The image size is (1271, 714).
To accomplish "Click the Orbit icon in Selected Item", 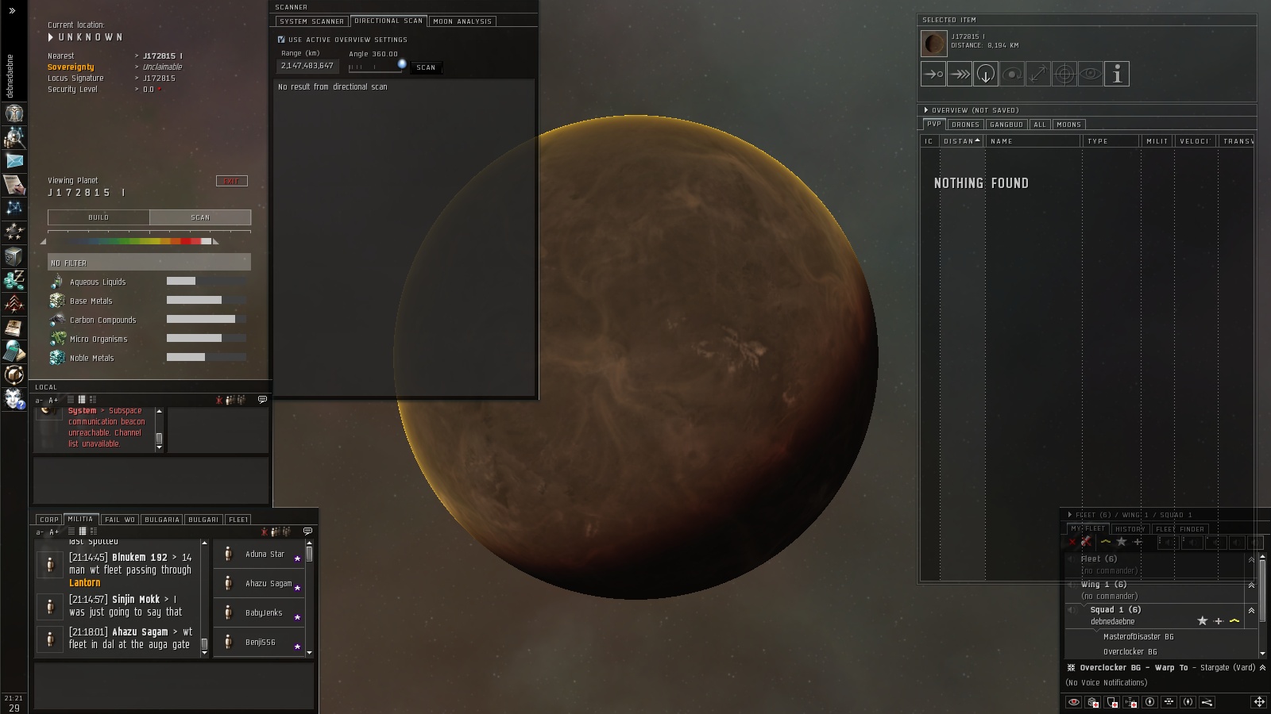I will (1012, 74).
